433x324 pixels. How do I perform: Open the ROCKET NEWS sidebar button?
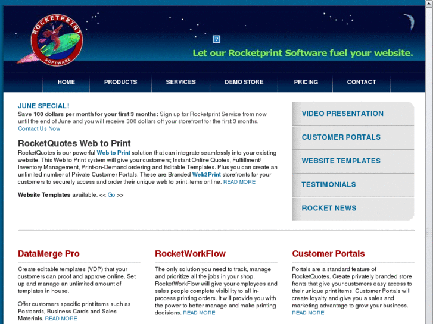(353, 209)
